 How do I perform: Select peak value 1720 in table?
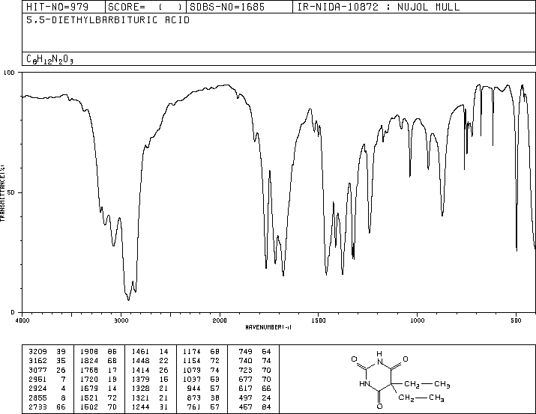pos(89,379)
